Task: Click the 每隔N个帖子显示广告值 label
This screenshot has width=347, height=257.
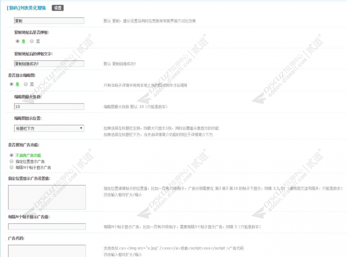Action: (29, 217)
